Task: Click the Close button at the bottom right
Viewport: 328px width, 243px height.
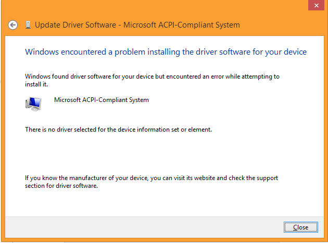Action: click(301, 227)
